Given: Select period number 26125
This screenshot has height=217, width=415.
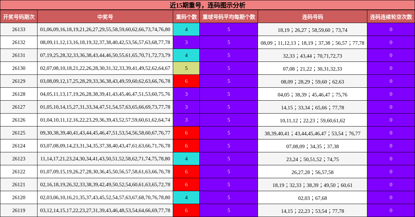Looking at the screenshot, I should pyautogui.click(x=19, y=133).
